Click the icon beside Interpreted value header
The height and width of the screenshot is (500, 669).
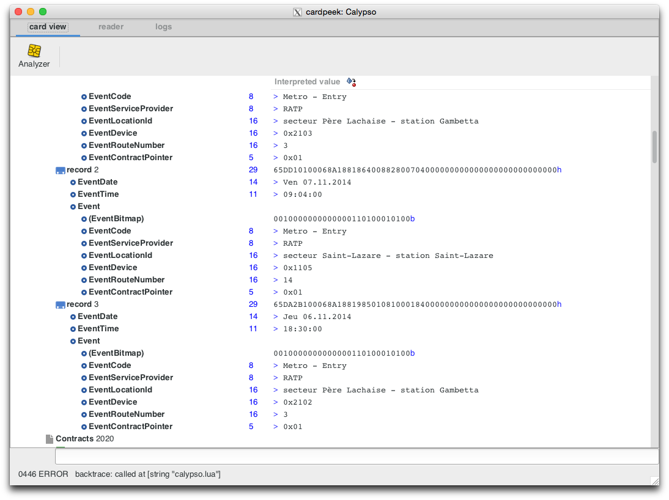pos(351,81)
